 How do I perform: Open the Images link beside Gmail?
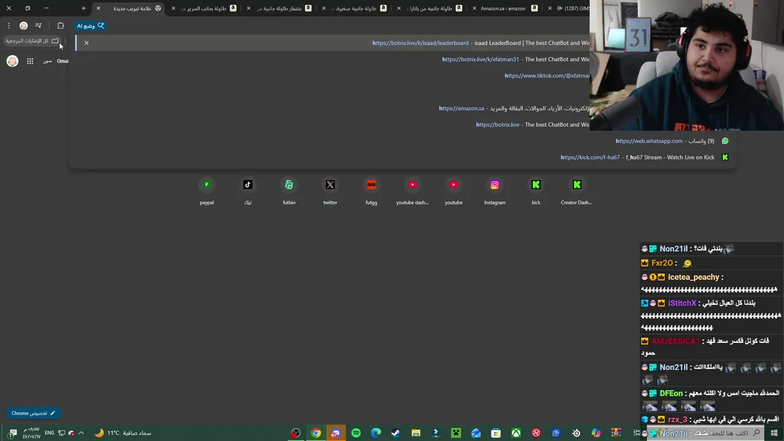click(x=47, y=61)
